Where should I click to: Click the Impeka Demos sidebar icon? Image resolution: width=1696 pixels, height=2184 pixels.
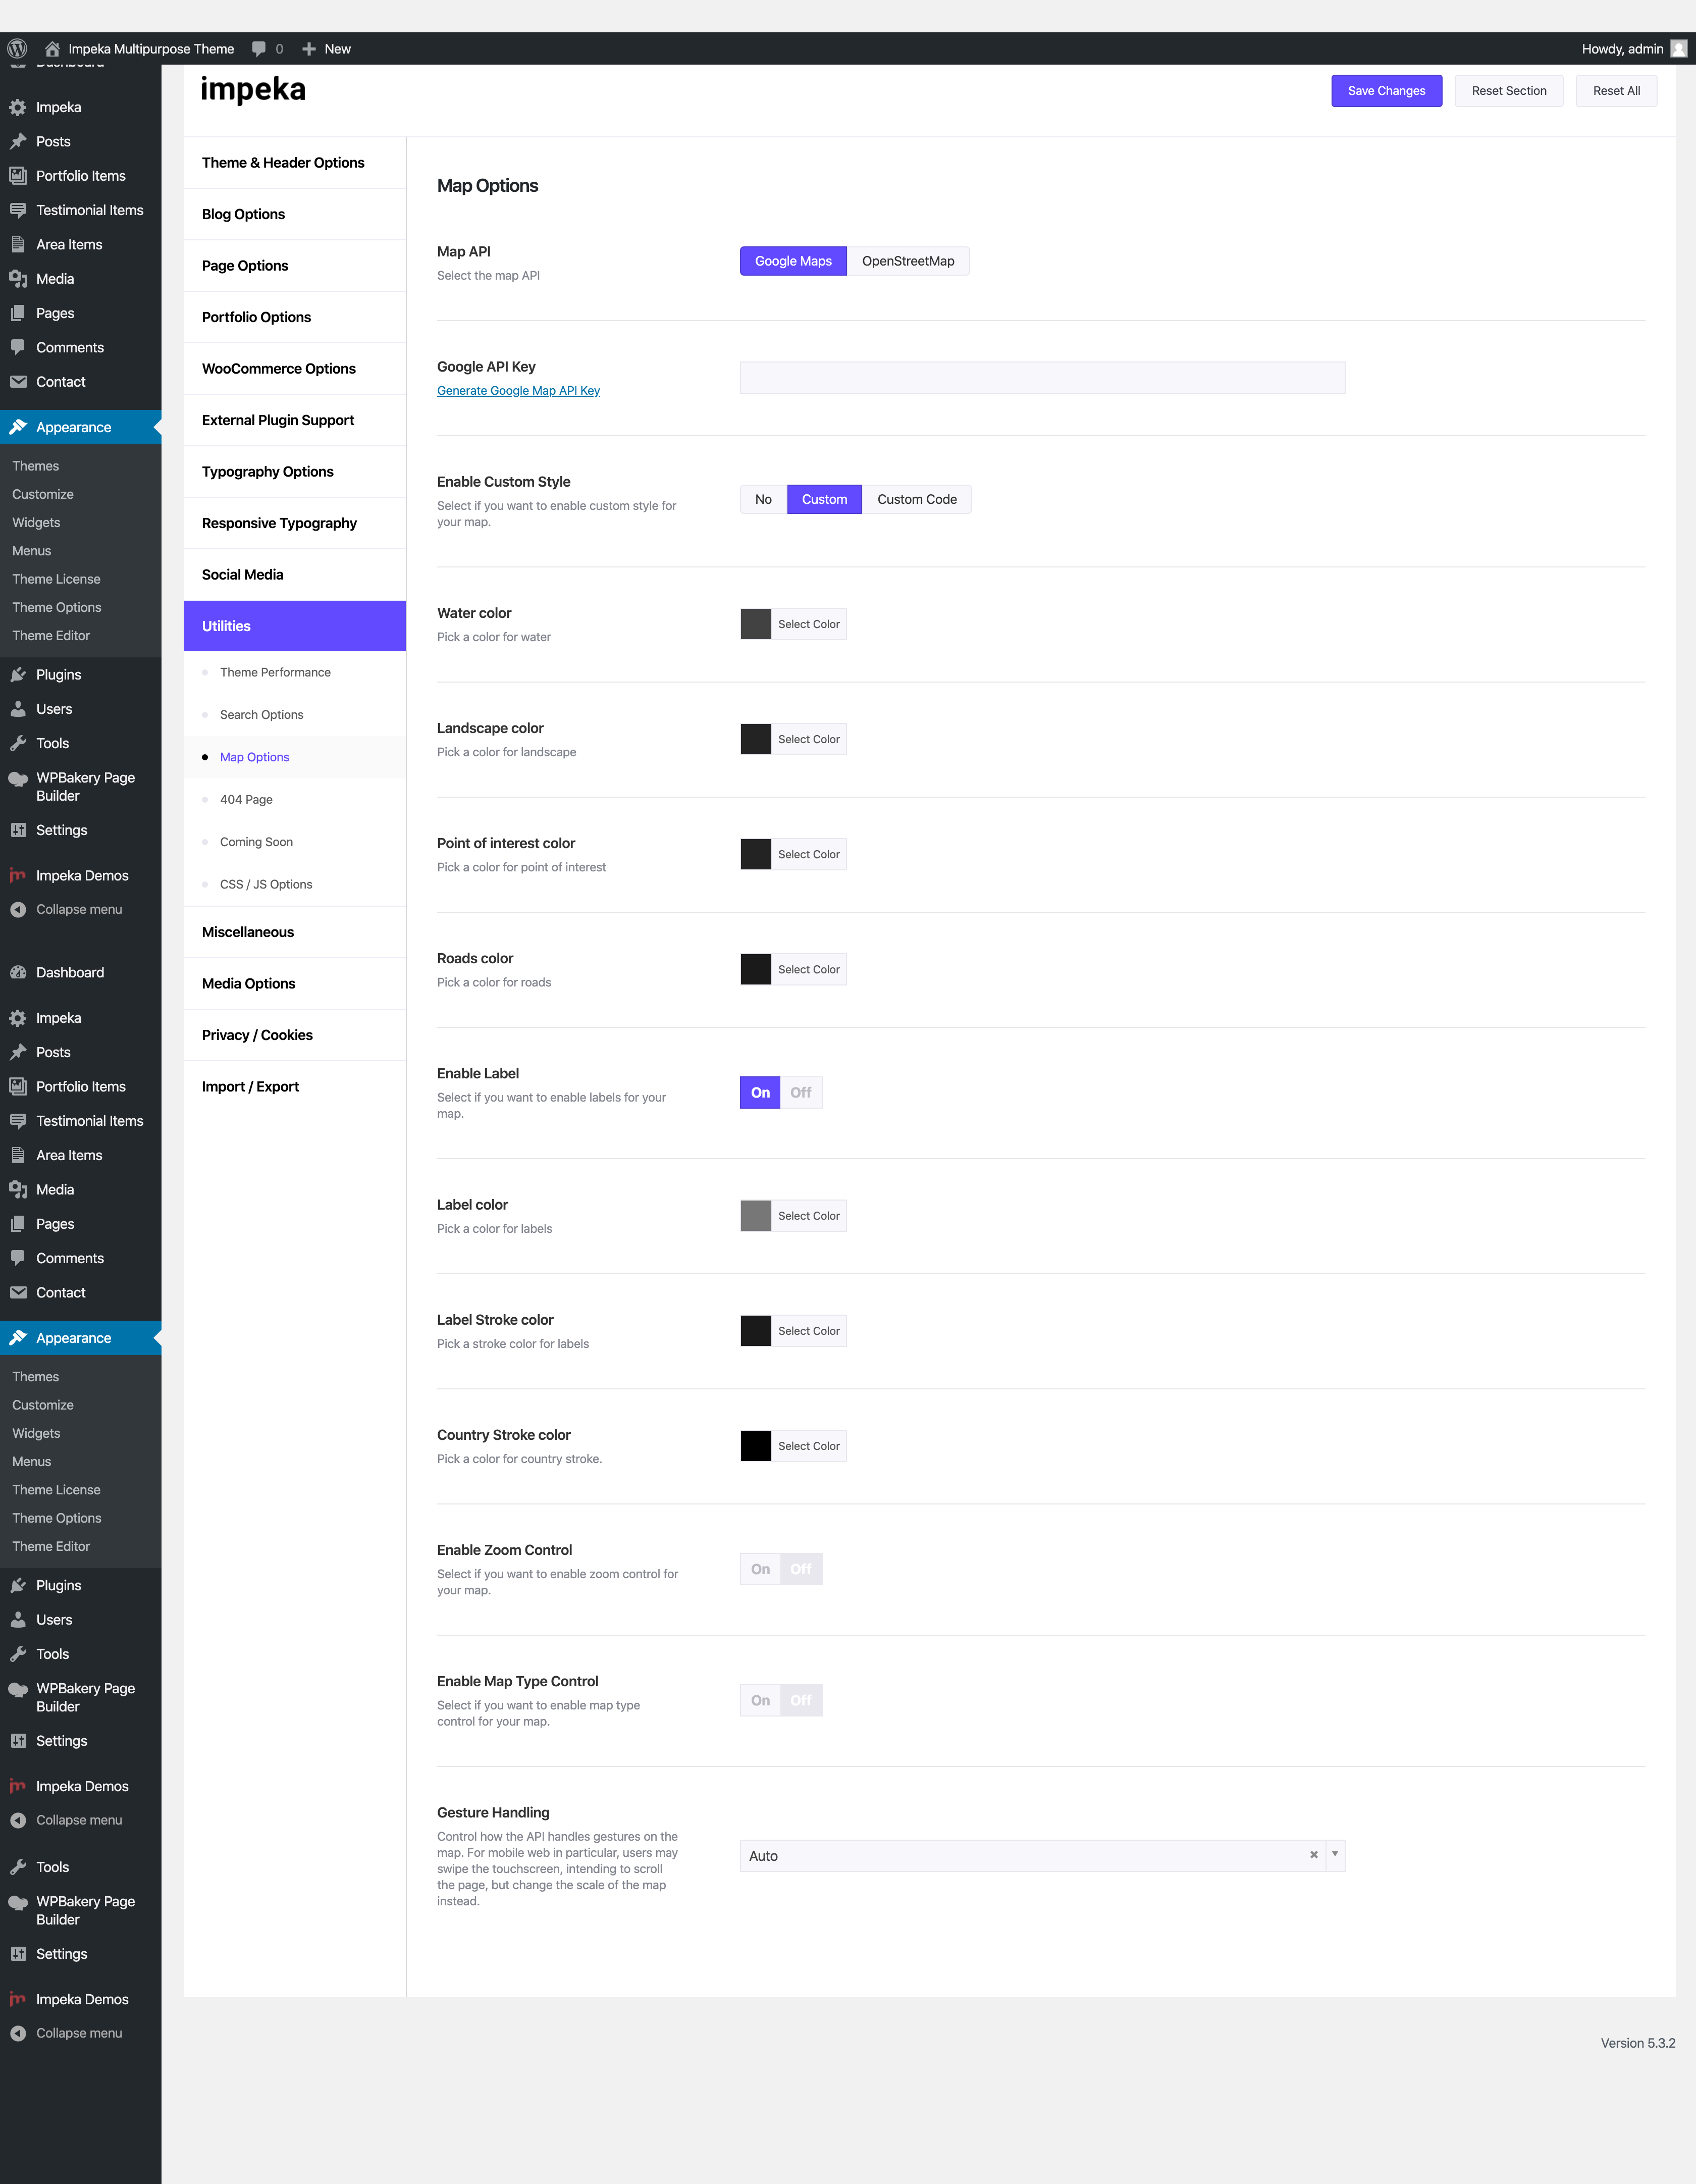(18, 876)
